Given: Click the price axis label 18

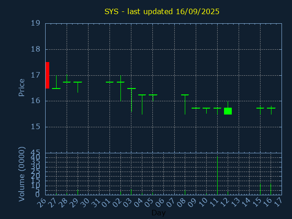Looking at the screenshot, I should coord(36,49).
